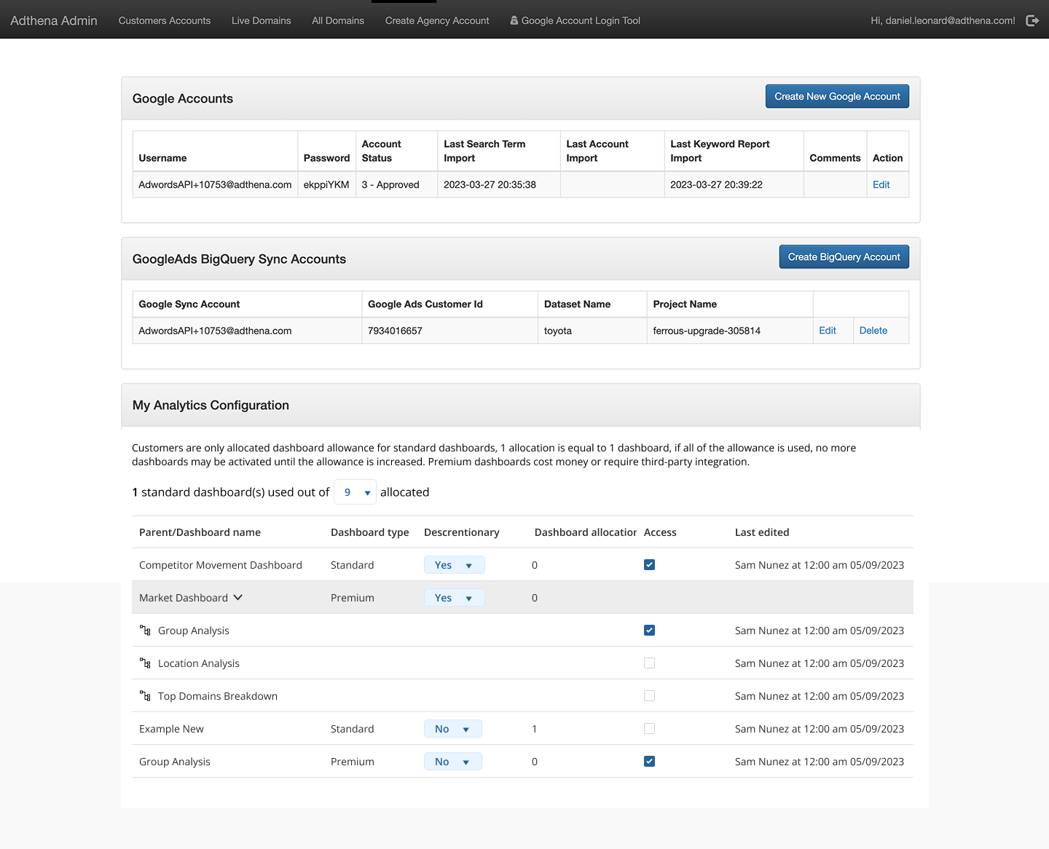Image resolution: width=1049 pixels, height=849 pixels.
Task: Click the tree icon beside Location Analysis
Action: [145, 663]
